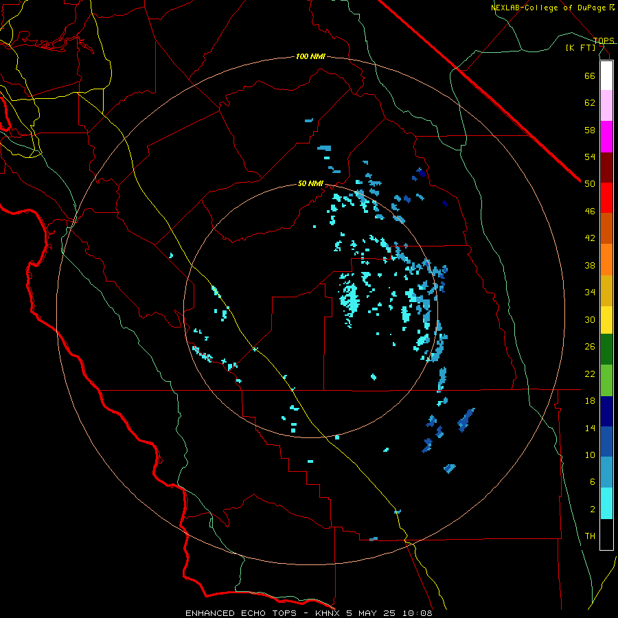The height and width of the screenshot is (618, 618).
Task: Pick the cyan legend swatch
Action: coord(606,504)
